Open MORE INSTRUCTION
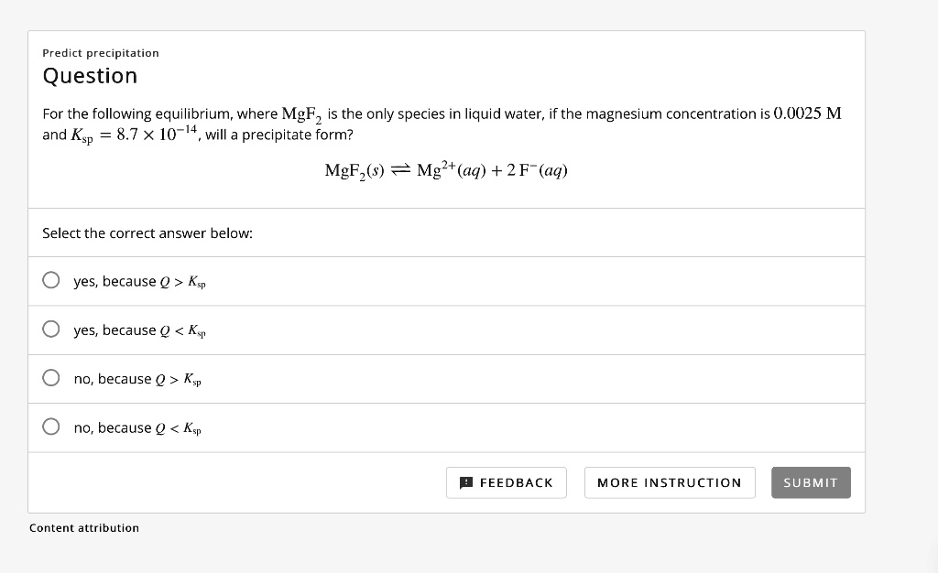The width and height of the screenshot is (938, 573). (670, 482)
